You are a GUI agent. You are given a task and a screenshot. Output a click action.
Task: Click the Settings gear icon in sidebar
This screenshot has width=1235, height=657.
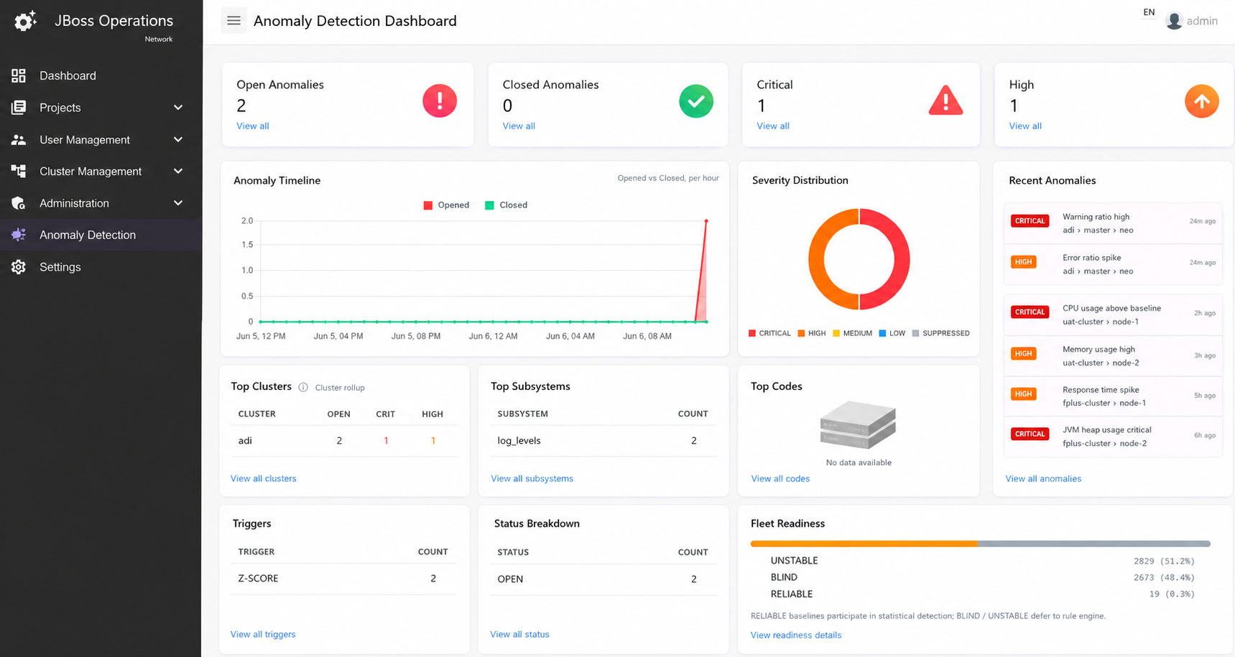click(19, 267)
